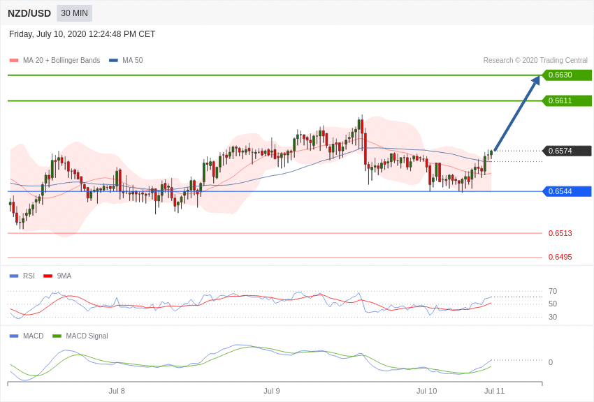
Task: Click the 0.6495 support price label
Action: [x=560, y=257]
